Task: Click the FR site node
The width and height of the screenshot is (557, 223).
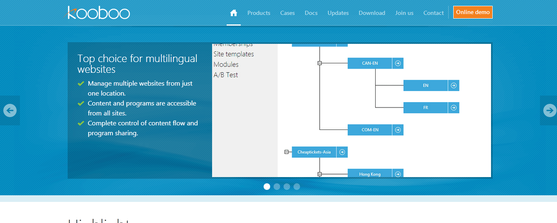Action: click(x=425, y=108)
